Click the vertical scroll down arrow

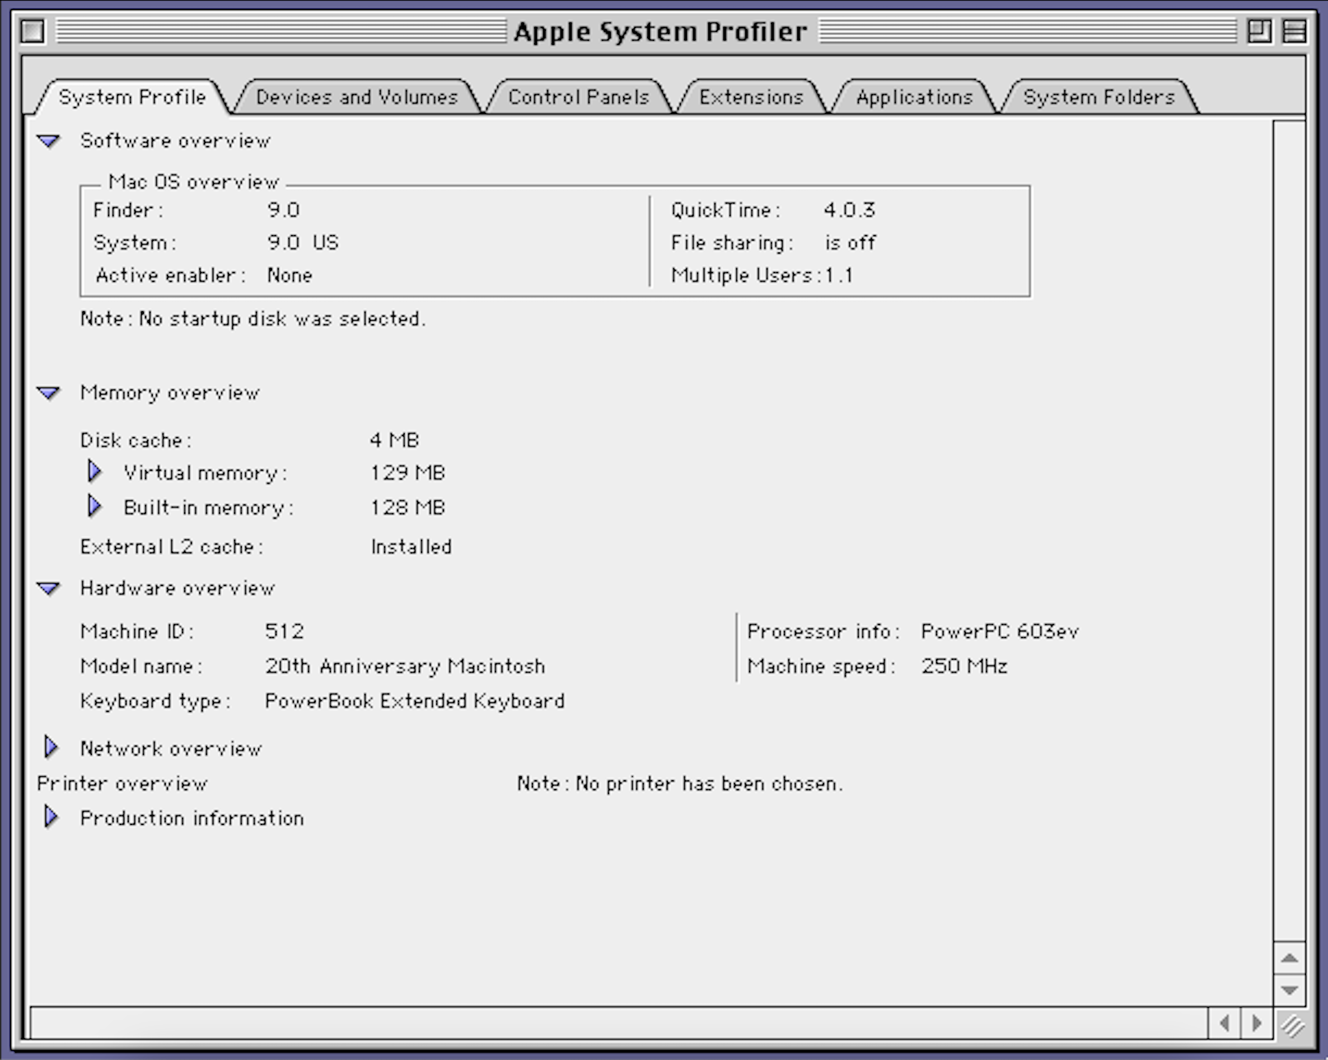pos(1289,990)
